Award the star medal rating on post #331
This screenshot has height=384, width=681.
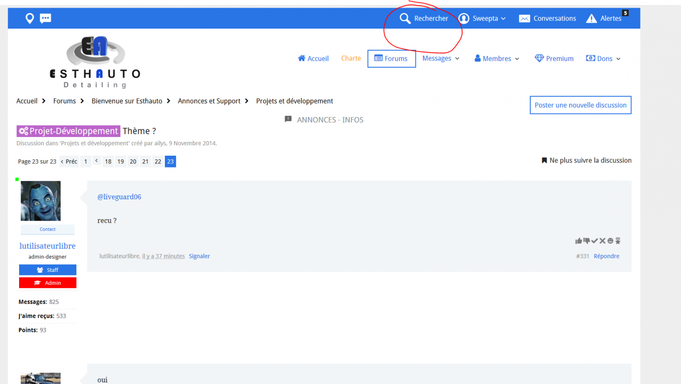tap(618, 241)
